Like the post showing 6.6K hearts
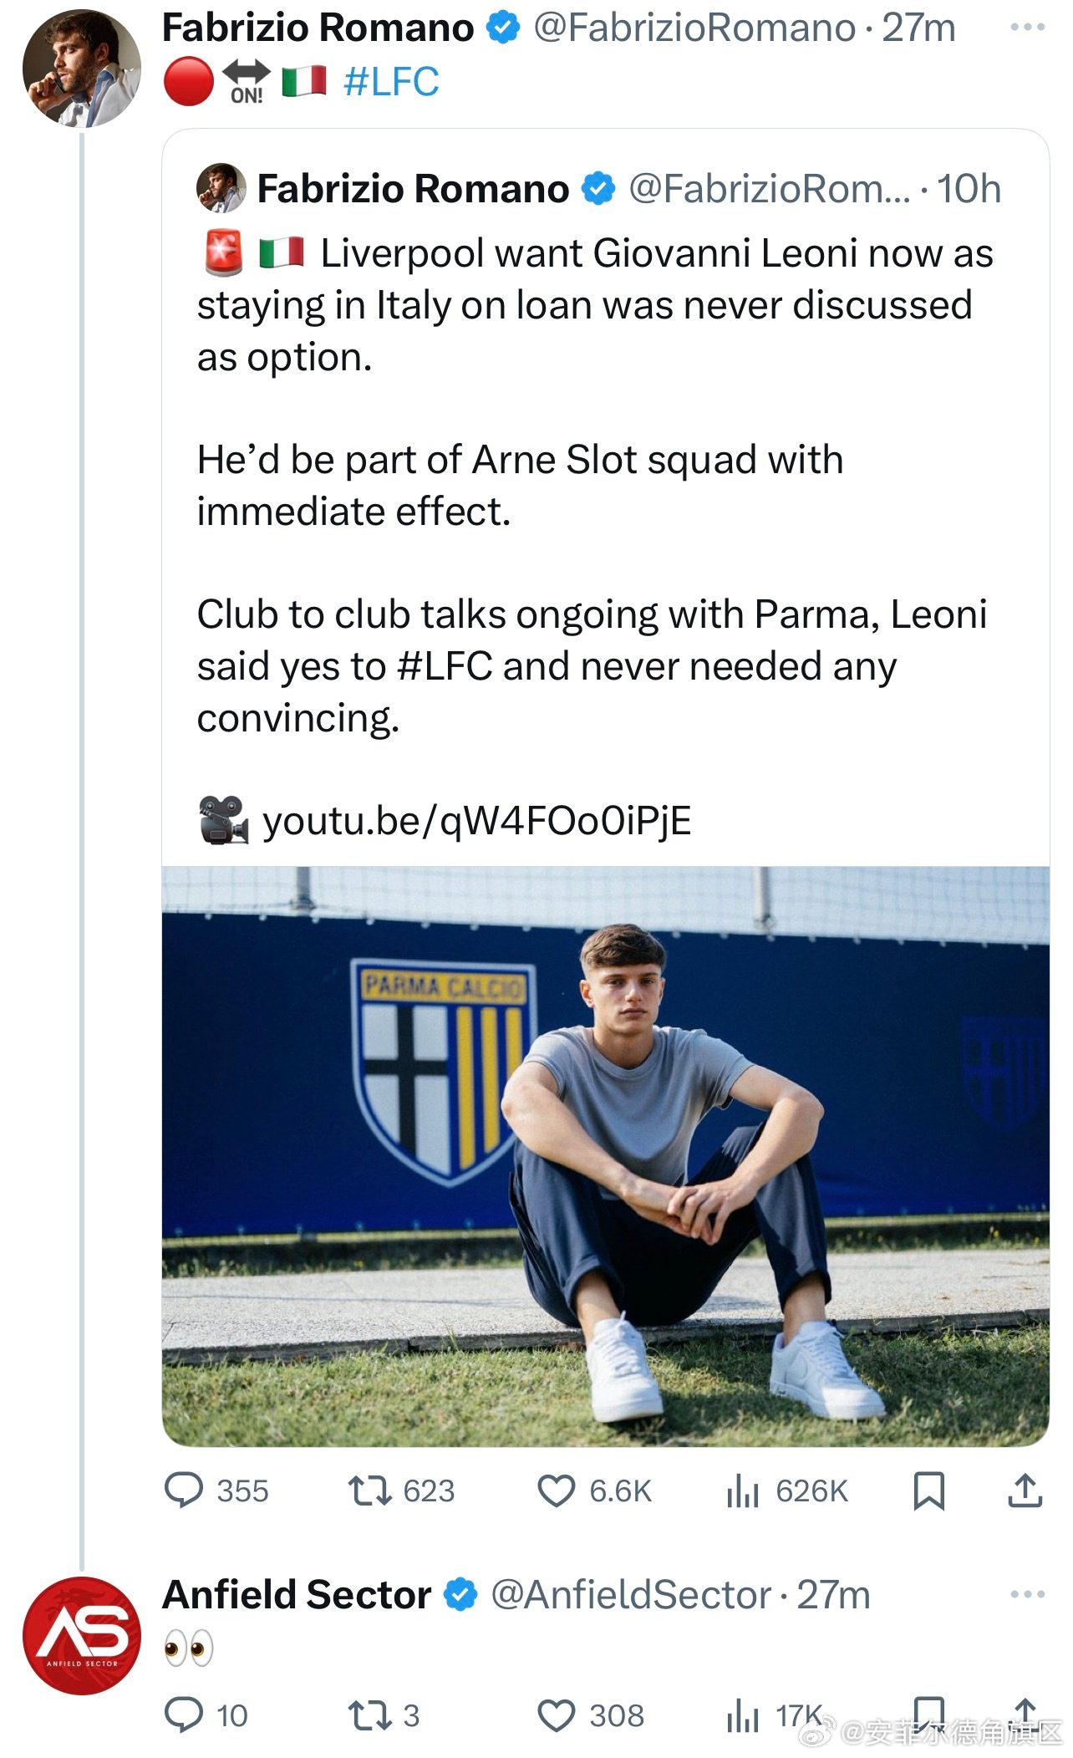Screen dimensions: 1073x1758 click(x=556, y=1490)
